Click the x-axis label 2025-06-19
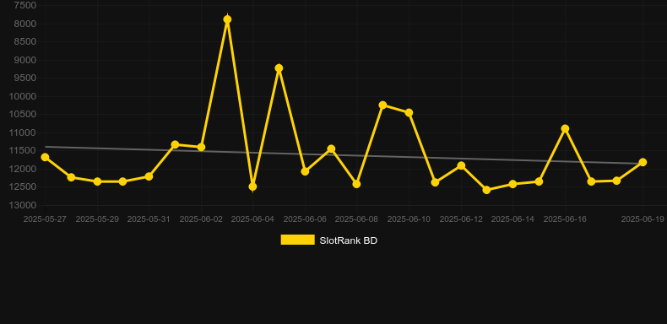 pyautogui.click(x=643, y=219)
